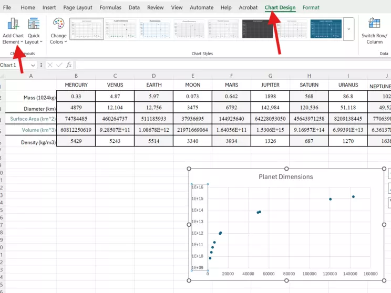This screenshot has width=391, height=293.
Task: Click the formula bar input
Action: 233,65
